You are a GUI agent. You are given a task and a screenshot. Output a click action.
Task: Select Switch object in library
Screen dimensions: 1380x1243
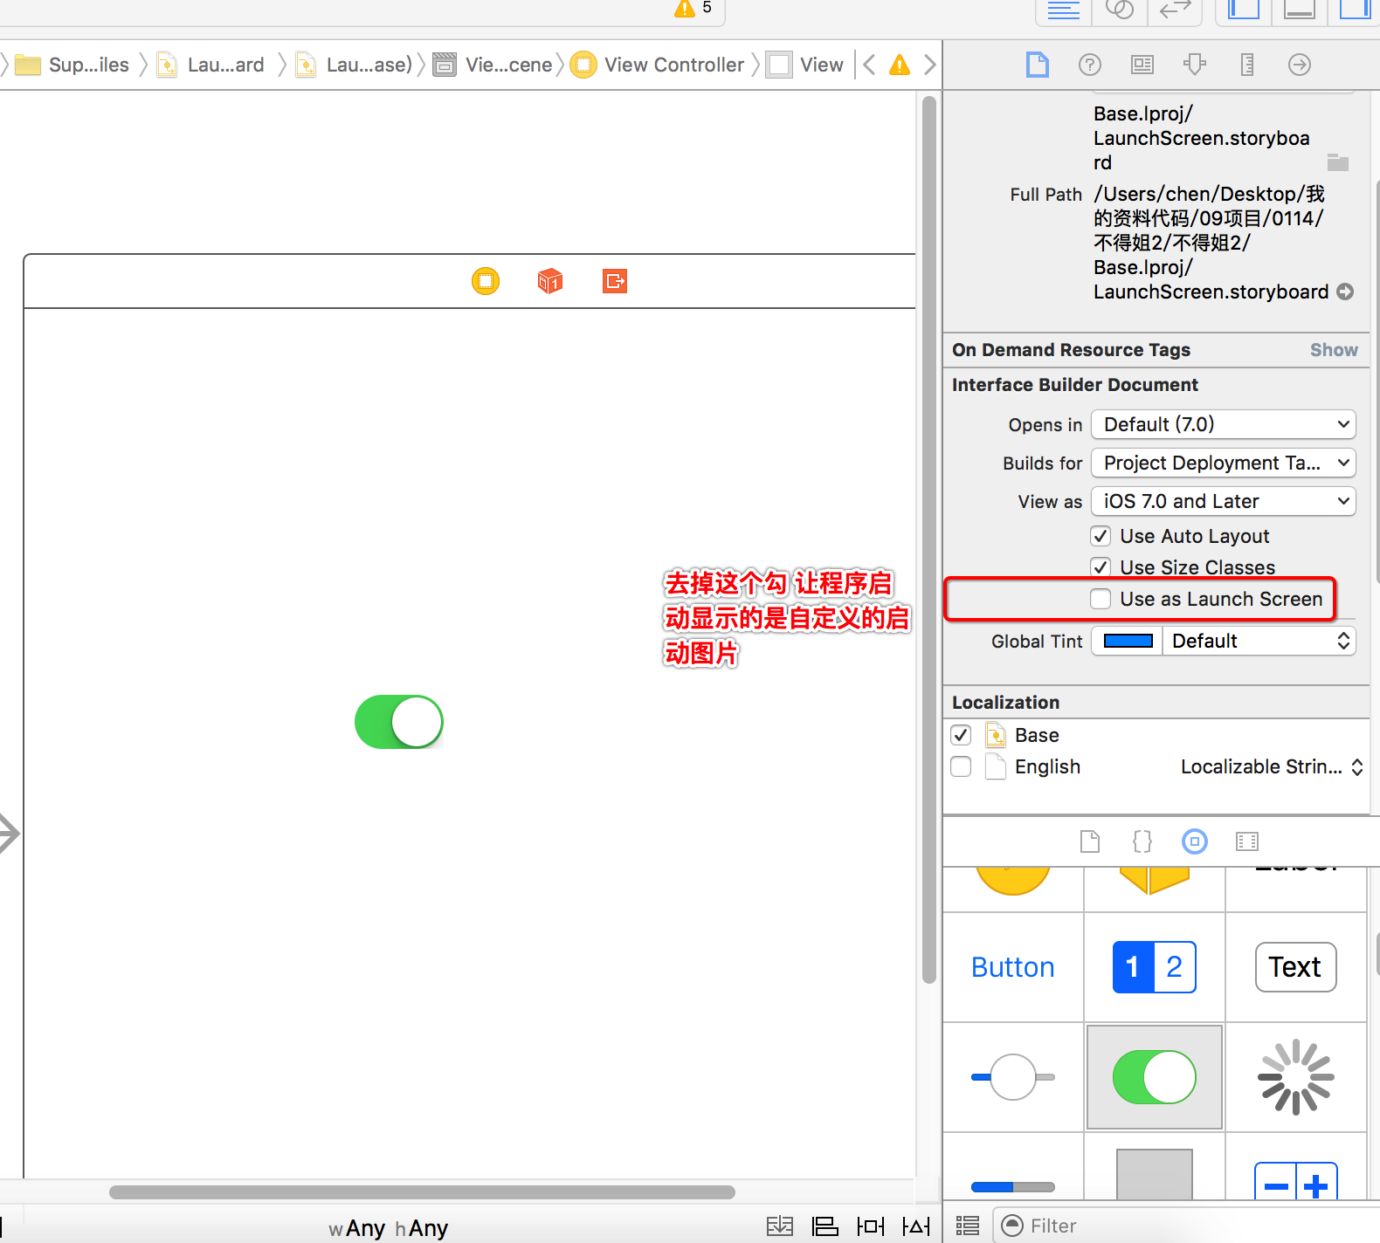(1155, 1077)
